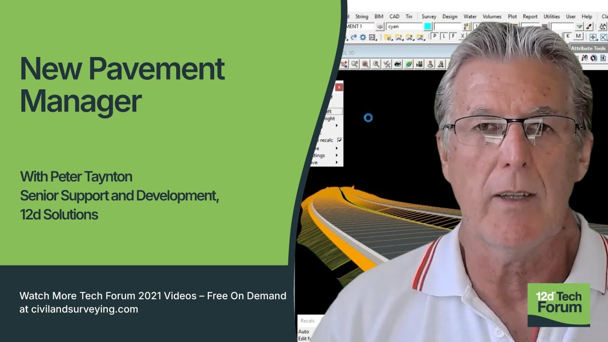Open the Utilities menu

(551, 16)
